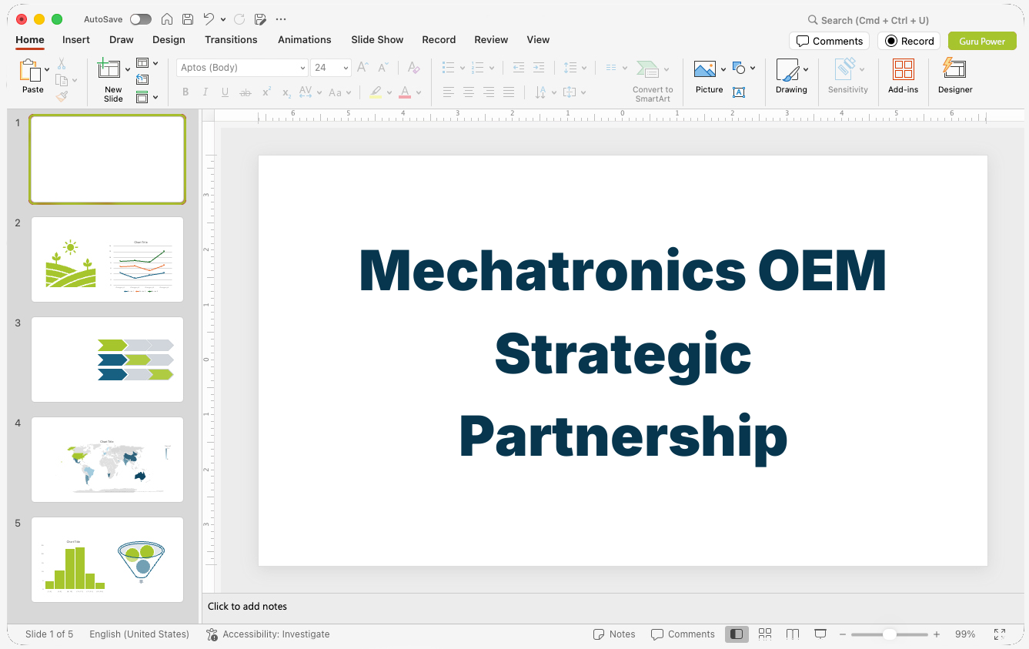
Task: Toggle Underline formatting
Action: coord(225,92)
